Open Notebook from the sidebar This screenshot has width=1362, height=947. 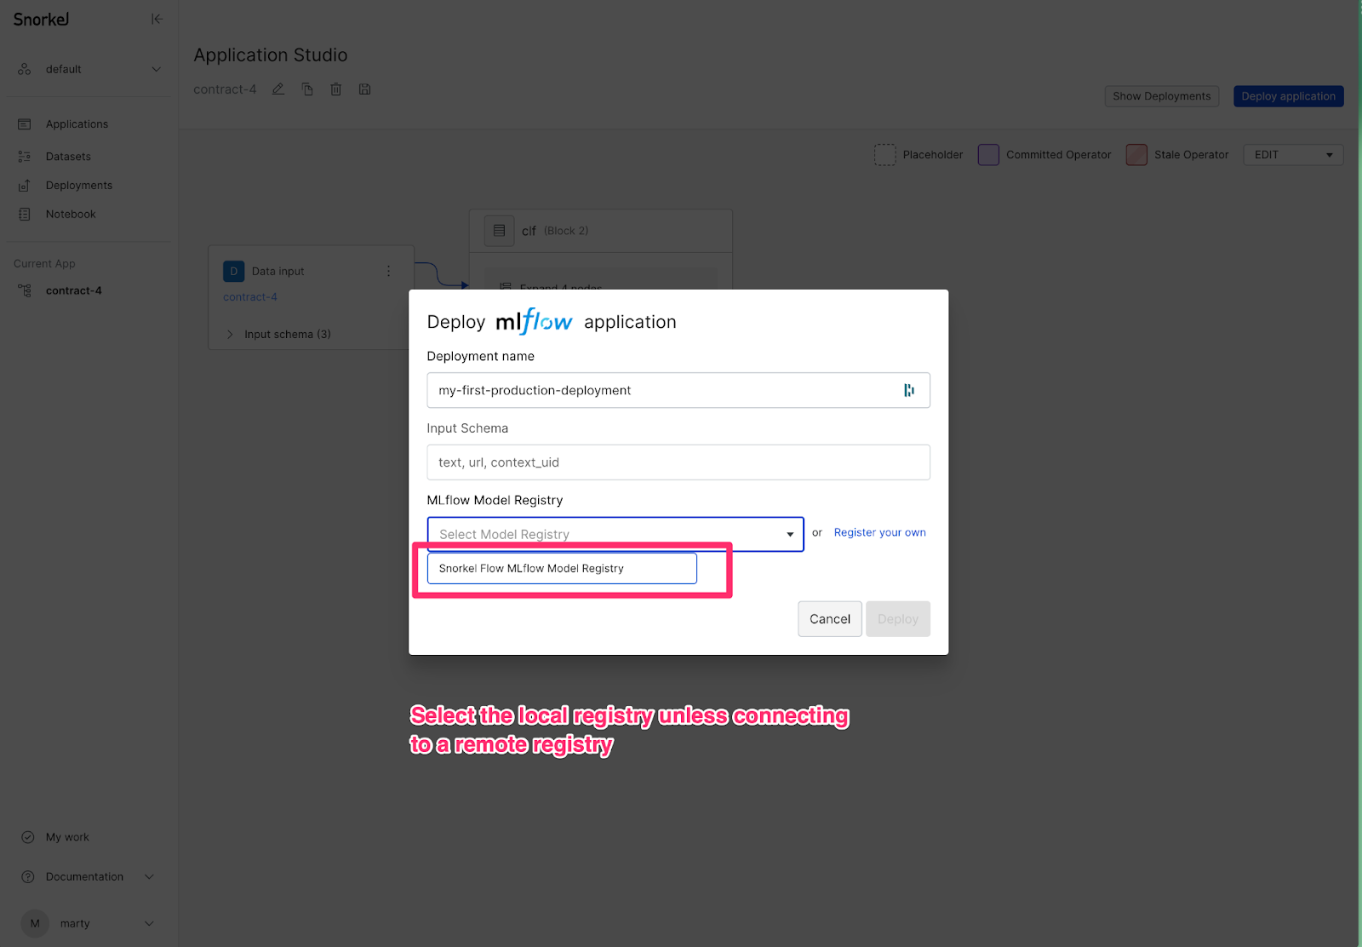[x=71, y=215]
